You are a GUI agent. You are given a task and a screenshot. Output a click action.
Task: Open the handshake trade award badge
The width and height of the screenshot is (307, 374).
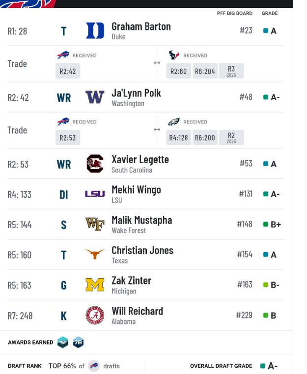pyautogui.click(x=63, y=342)
